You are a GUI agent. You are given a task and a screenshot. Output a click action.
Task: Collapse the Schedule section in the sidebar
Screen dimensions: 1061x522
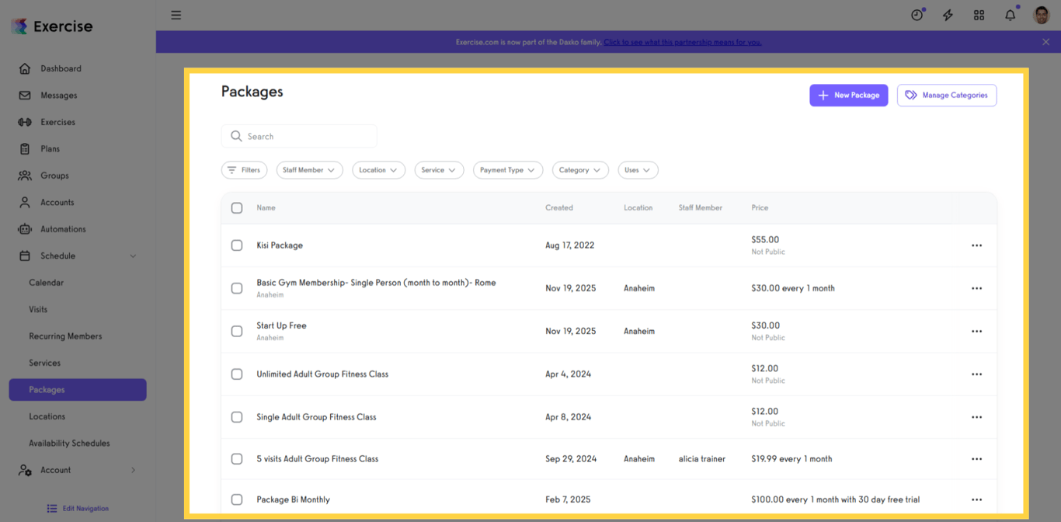[133, 256]
